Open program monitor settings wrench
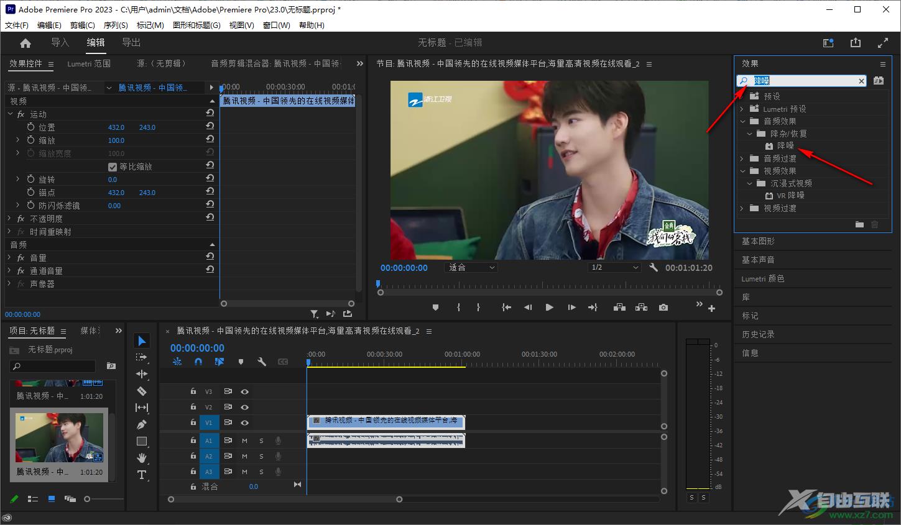Screen dimensions: 901x525 pos(654,268)
